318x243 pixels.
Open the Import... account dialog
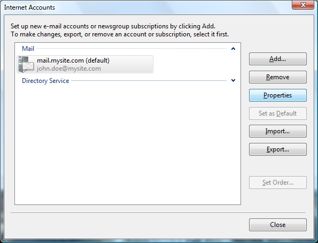(x=277, y=131)
